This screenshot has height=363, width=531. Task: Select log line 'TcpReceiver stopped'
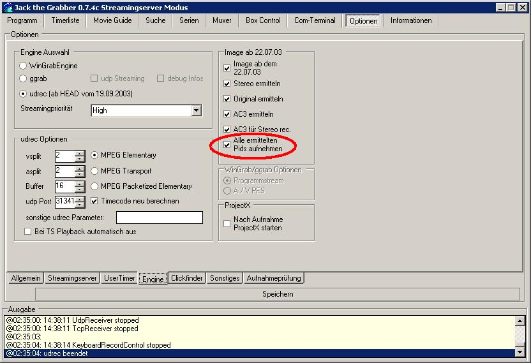(260, 329)
